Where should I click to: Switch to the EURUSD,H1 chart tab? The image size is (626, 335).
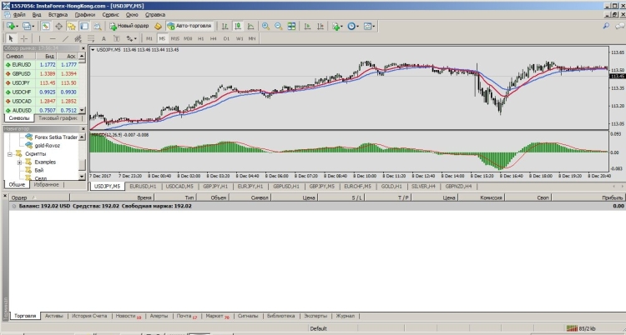(x=143, y=186)
